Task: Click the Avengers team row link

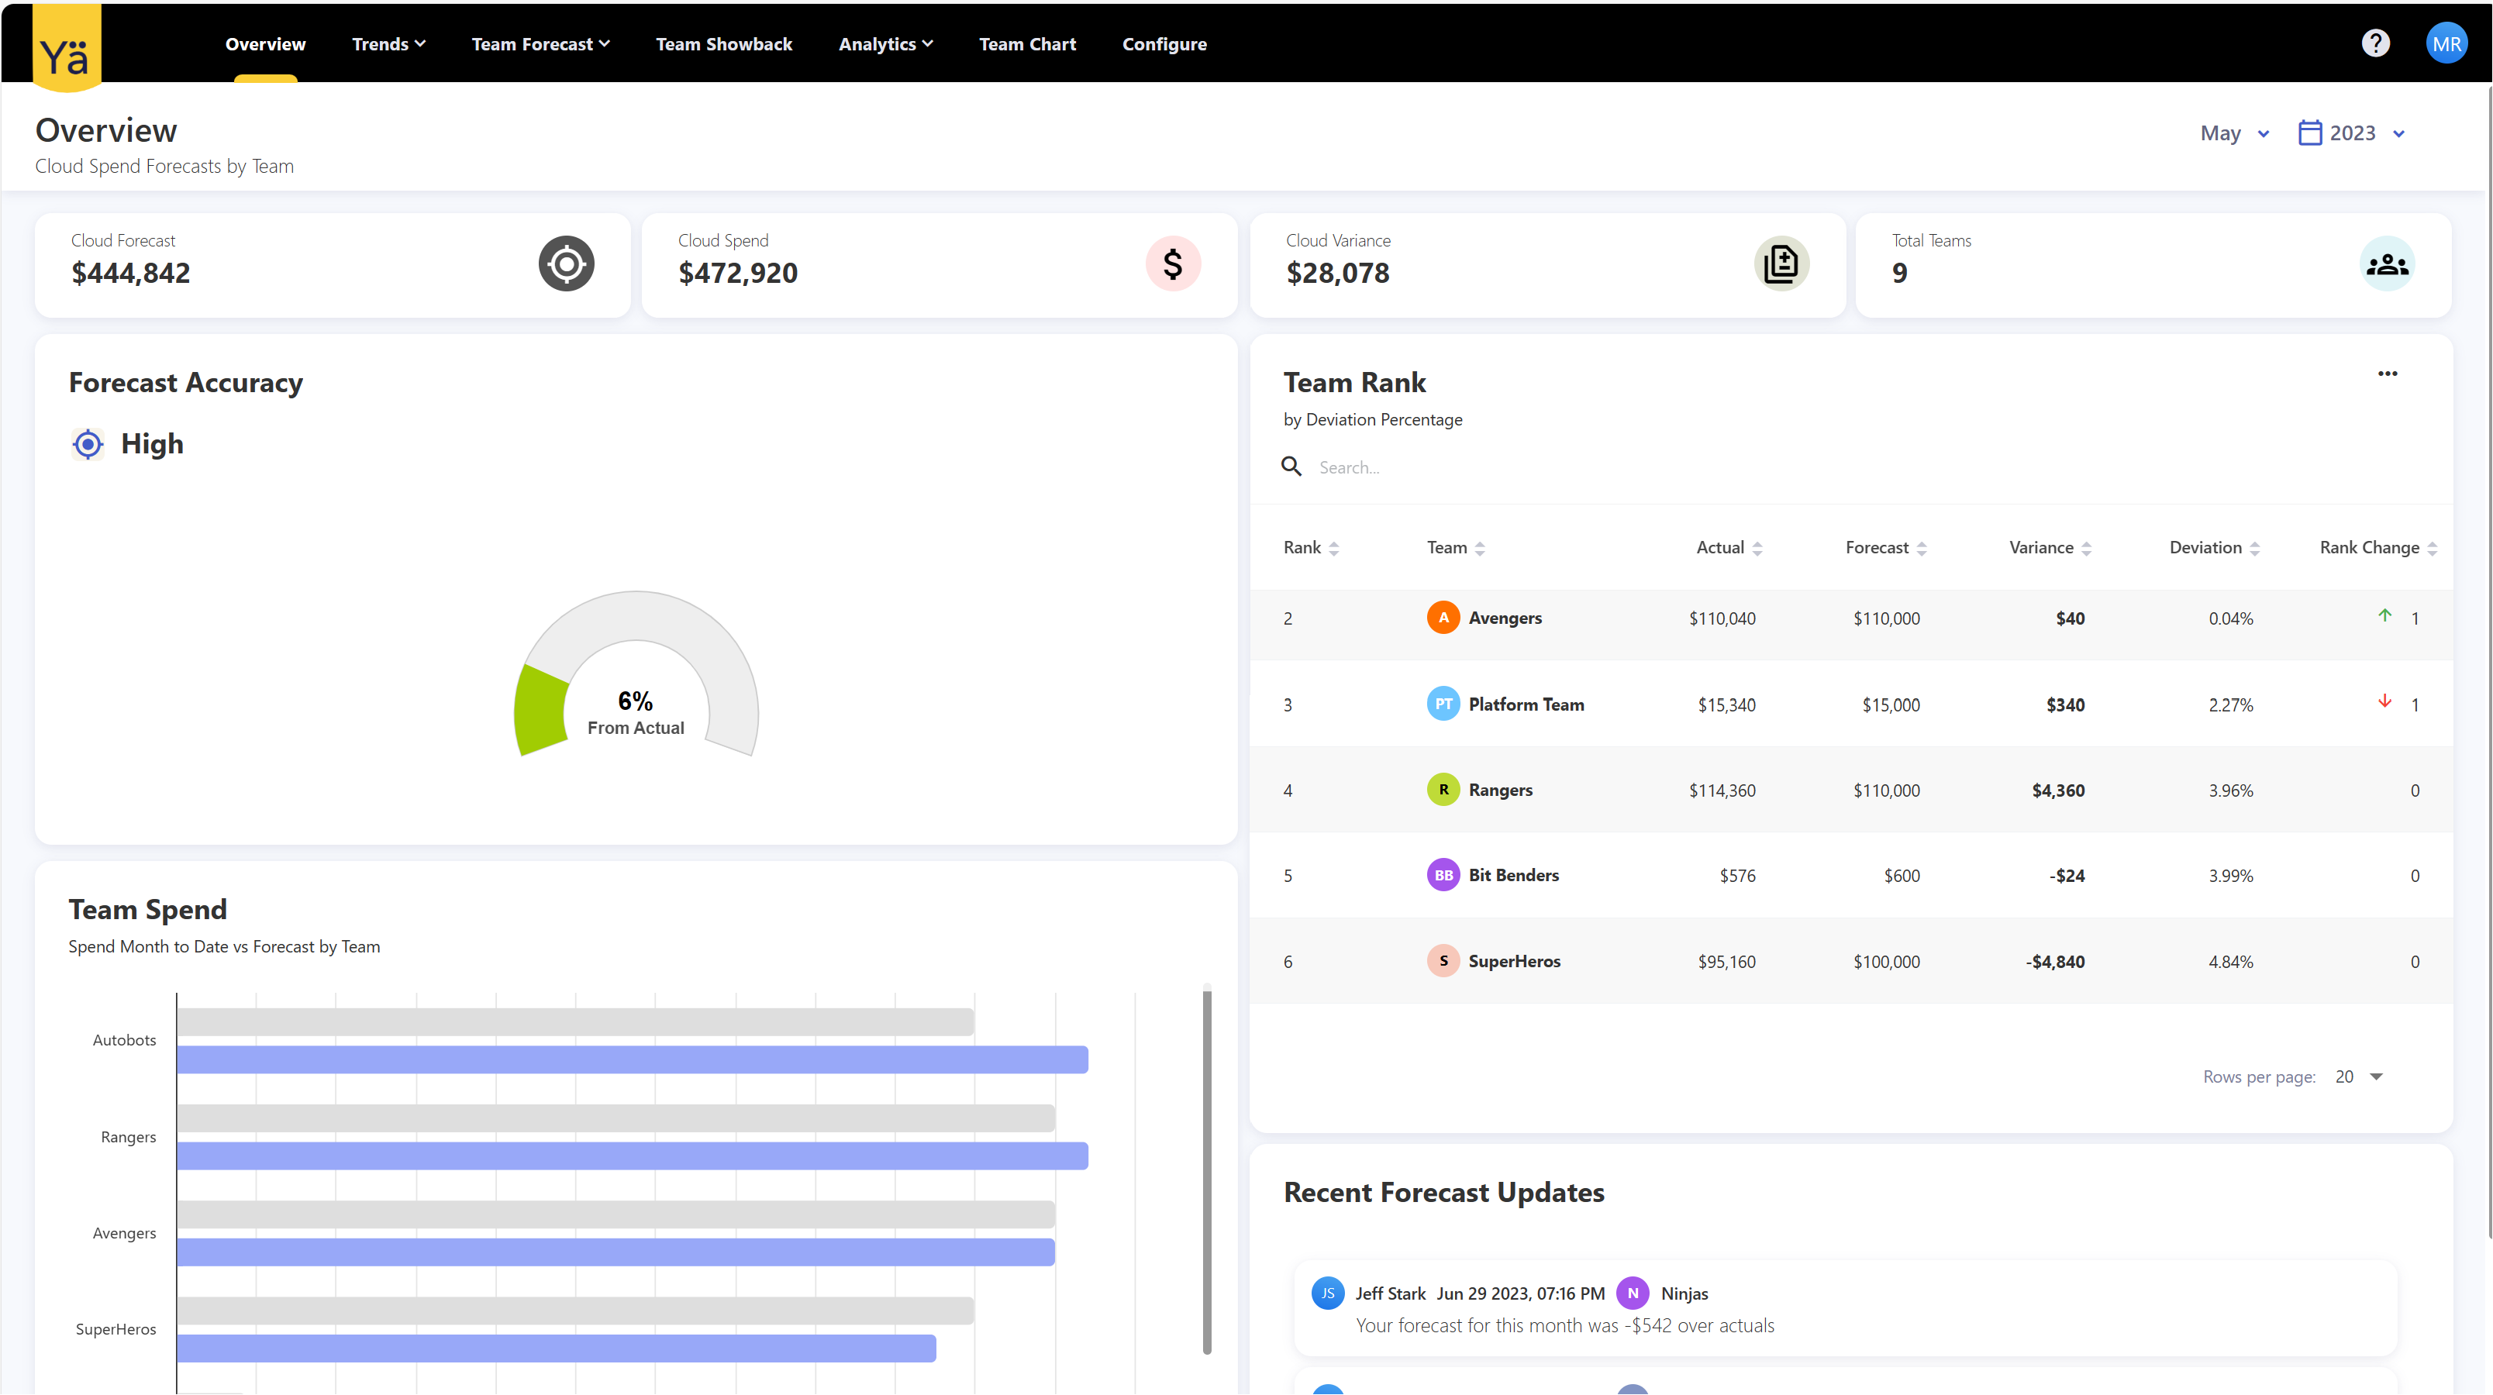Action: click(x=1504, y=618)
